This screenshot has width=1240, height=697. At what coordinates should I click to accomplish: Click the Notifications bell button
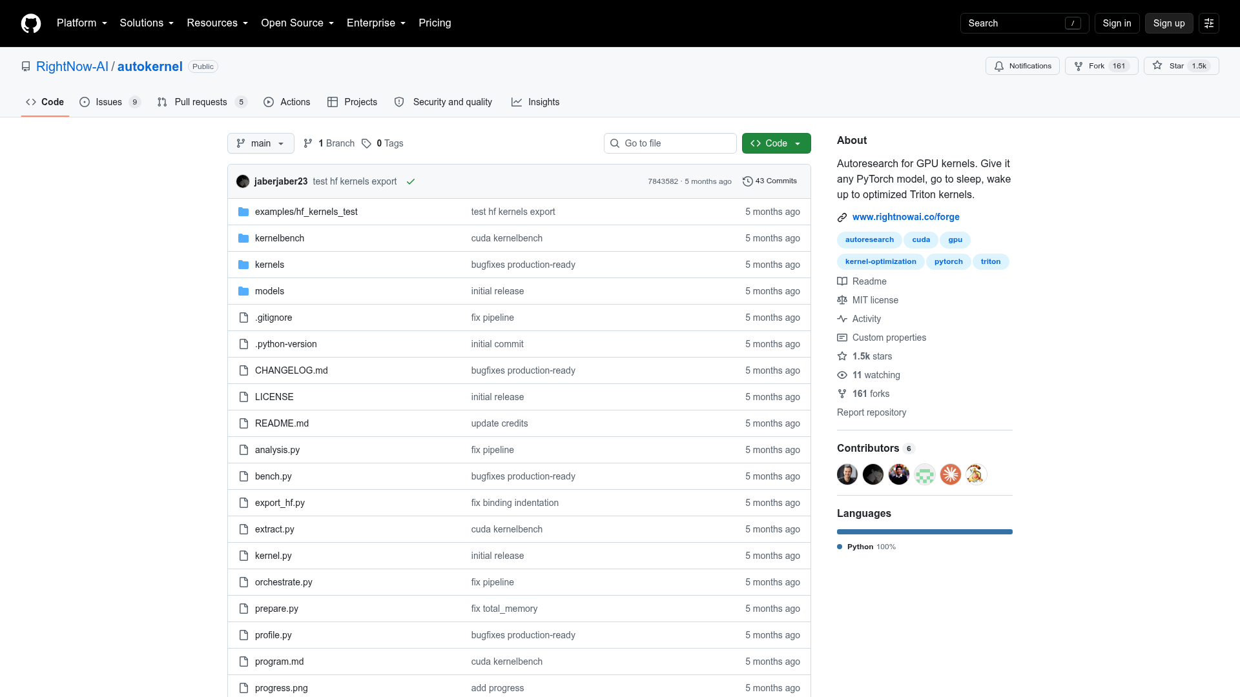point(1022,66)
